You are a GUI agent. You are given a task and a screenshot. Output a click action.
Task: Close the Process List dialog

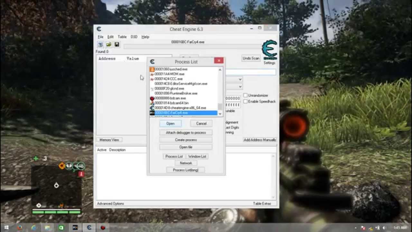click(x=219, y=61)
